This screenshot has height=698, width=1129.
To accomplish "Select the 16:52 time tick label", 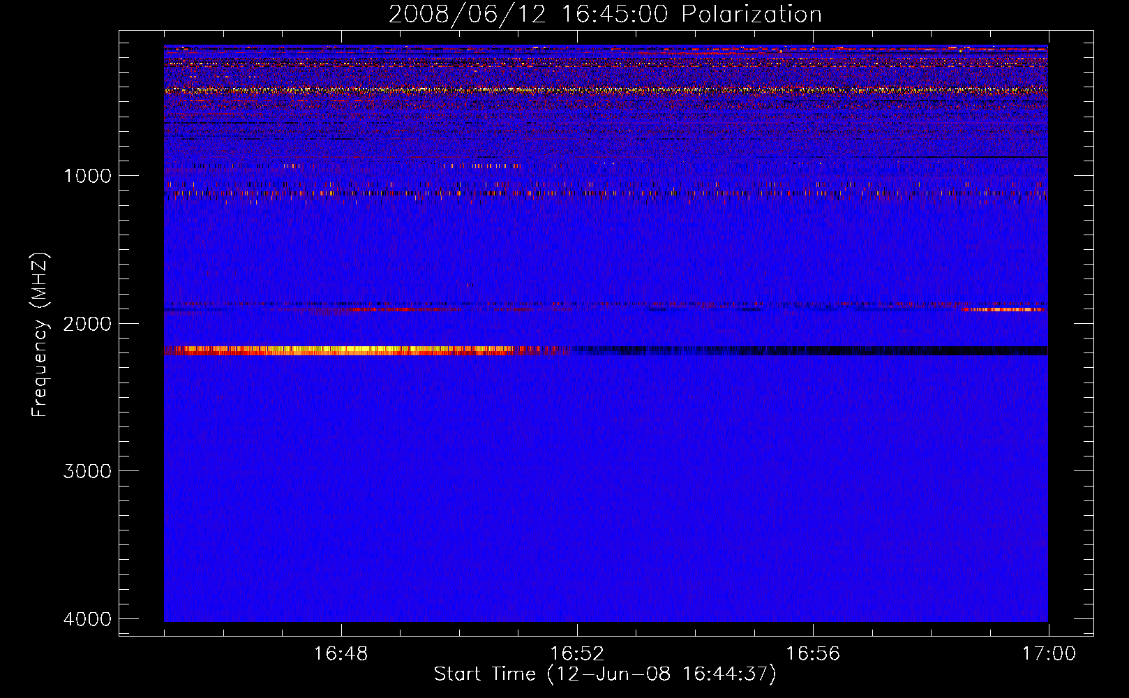I will point(576,654).
